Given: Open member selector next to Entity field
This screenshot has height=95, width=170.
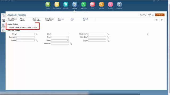Looking at the screenshot, I should (37, 34).
